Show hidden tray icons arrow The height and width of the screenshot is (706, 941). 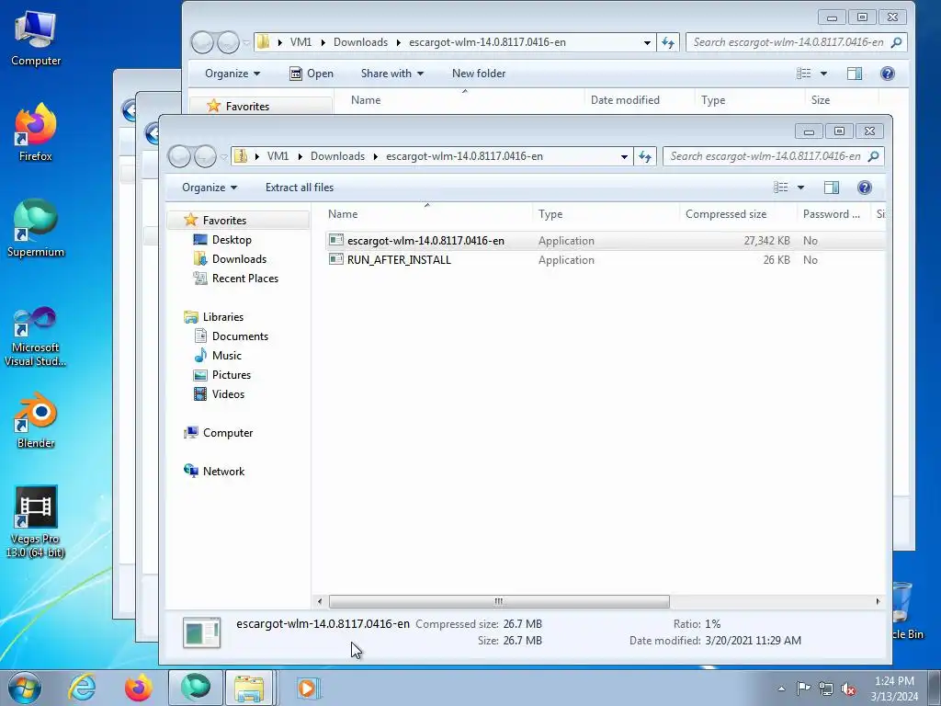(781, 689)
